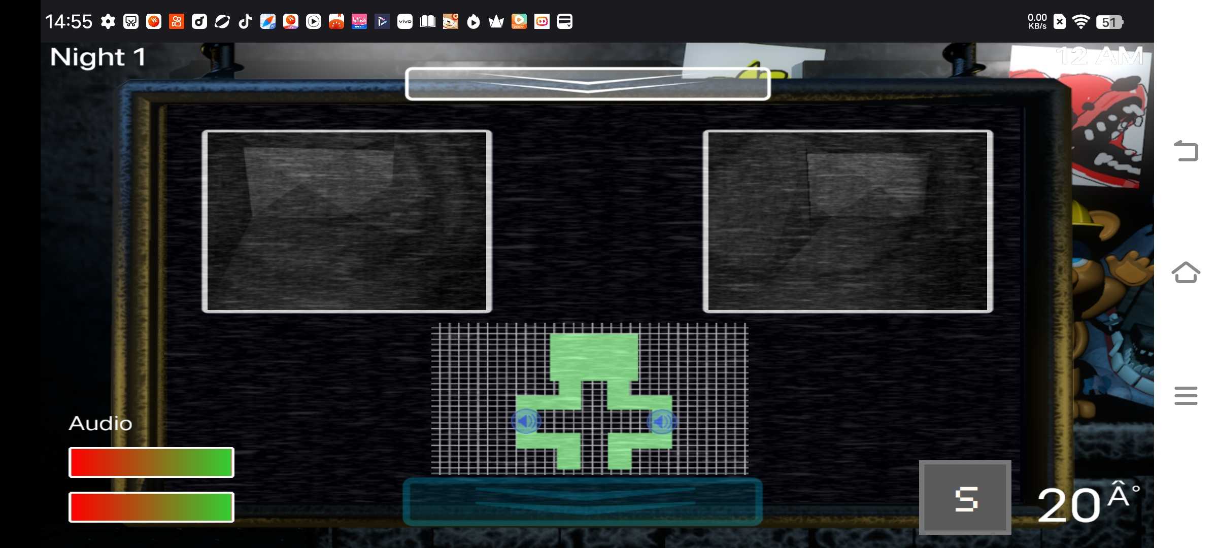Tap the Audio label
1218x548 pixels.
[100, 423]
